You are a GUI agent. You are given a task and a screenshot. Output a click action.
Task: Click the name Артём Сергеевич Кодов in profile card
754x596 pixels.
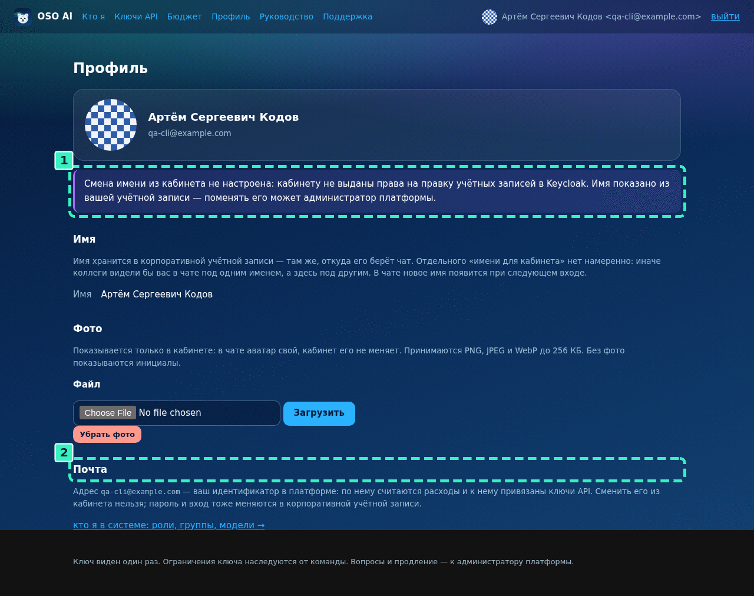click(223, 117)
